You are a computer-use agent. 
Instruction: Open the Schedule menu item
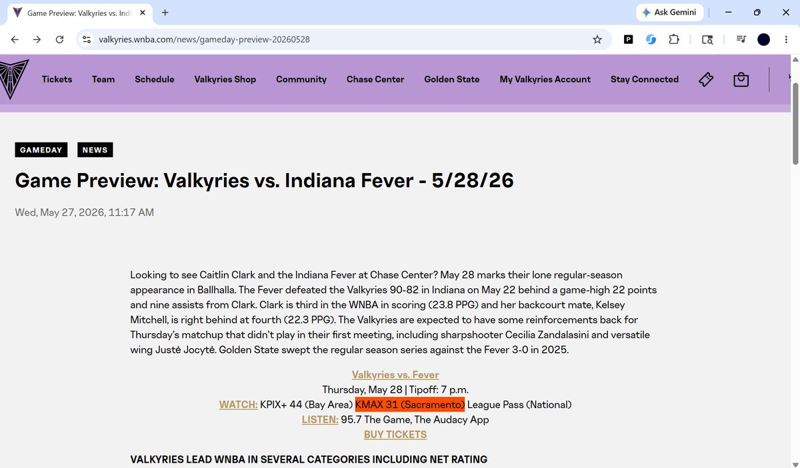point(155,79)
